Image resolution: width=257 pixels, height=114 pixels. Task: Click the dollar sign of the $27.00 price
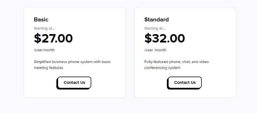coord(37,39)
